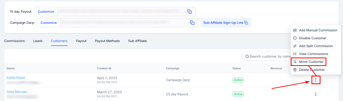The height and width of the screenshot is (101, 343).
Task: Open three-dot menu for 15 day Payout customer
Action: click(x=316, y=94)
